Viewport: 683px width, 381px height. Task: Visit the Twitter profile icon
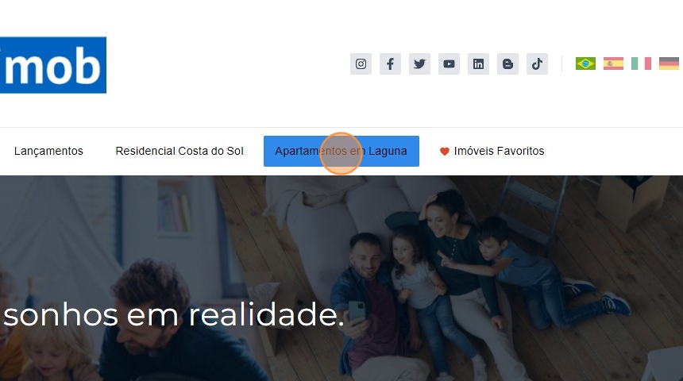[419, 64]
